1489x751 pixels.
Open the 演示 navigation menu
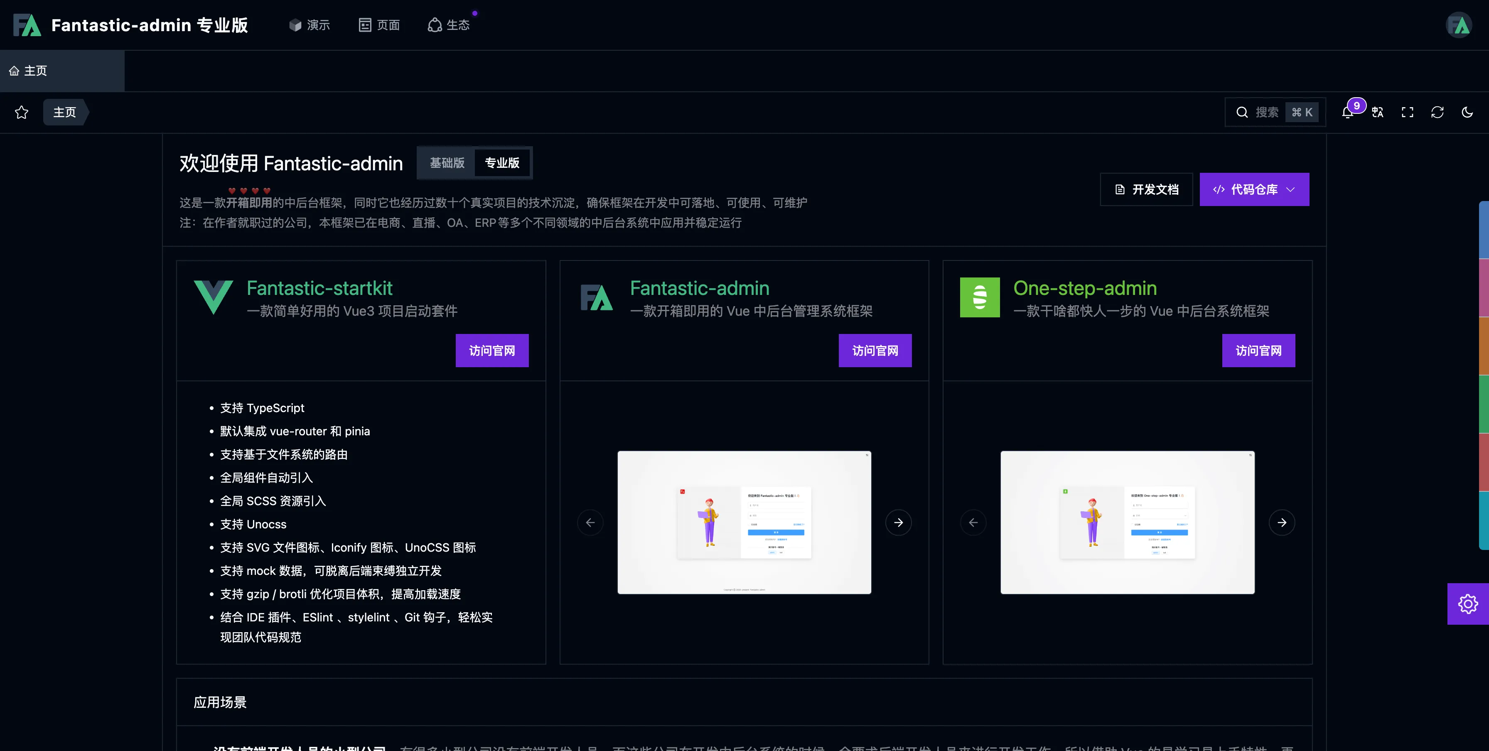pyautogui.click(x=310, y=25)
